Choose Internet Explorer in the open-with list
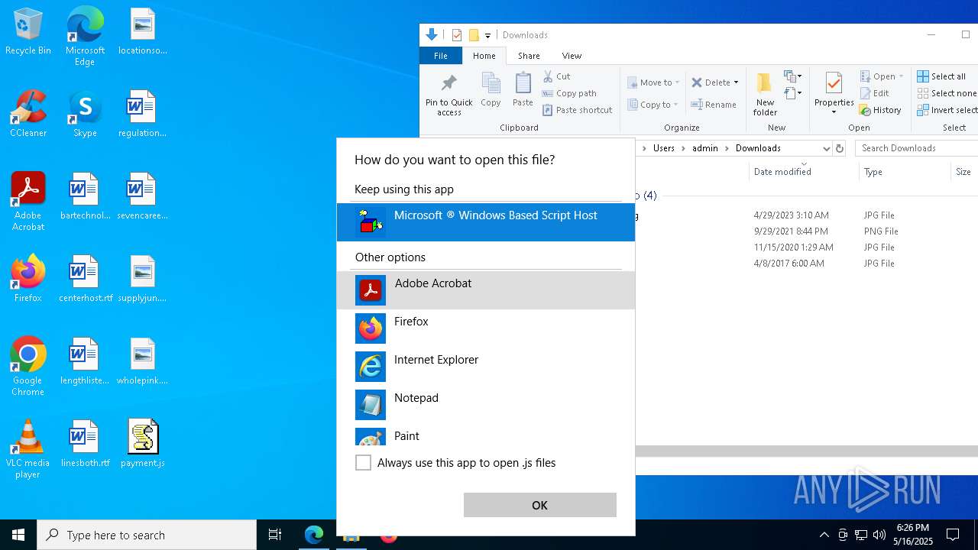Viewport: 978px width, 550px height. pyautogui.click(x=486, y=367)
